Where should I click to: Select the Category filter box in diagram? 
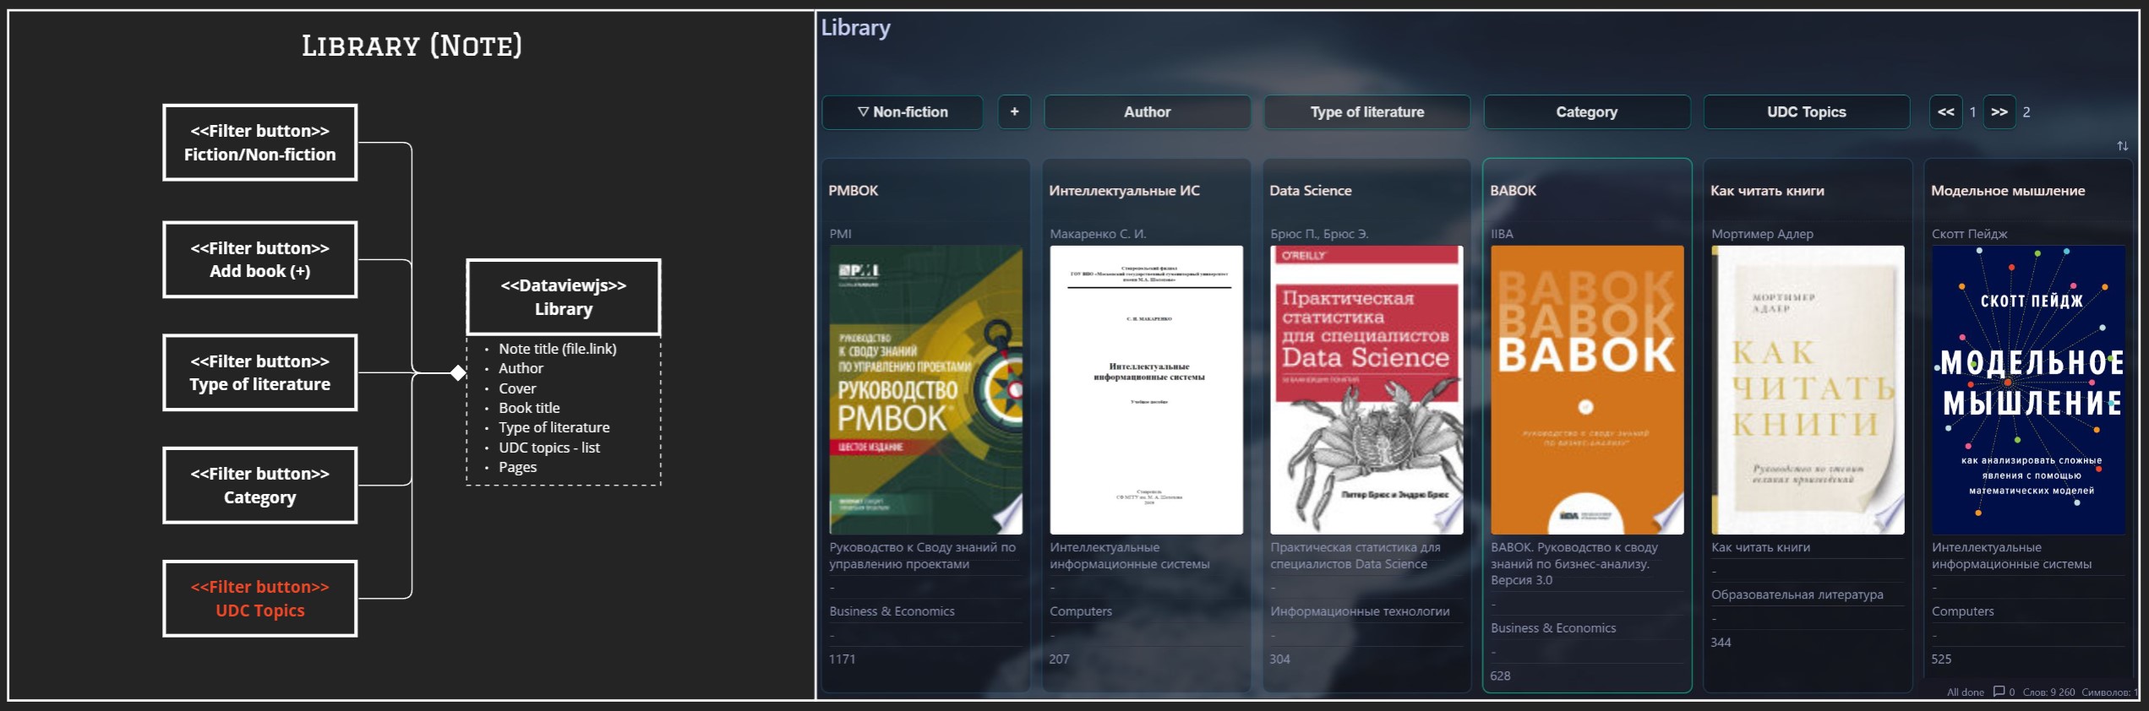260,486
